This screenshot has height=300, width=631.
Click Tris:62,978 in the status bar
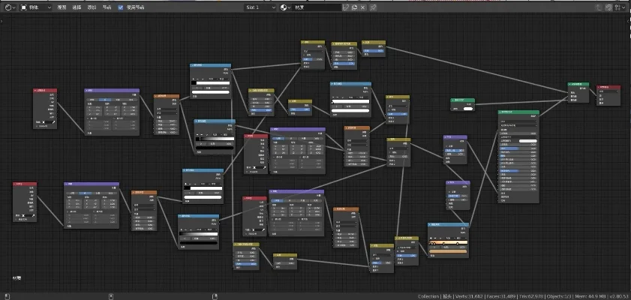[531, 296]
